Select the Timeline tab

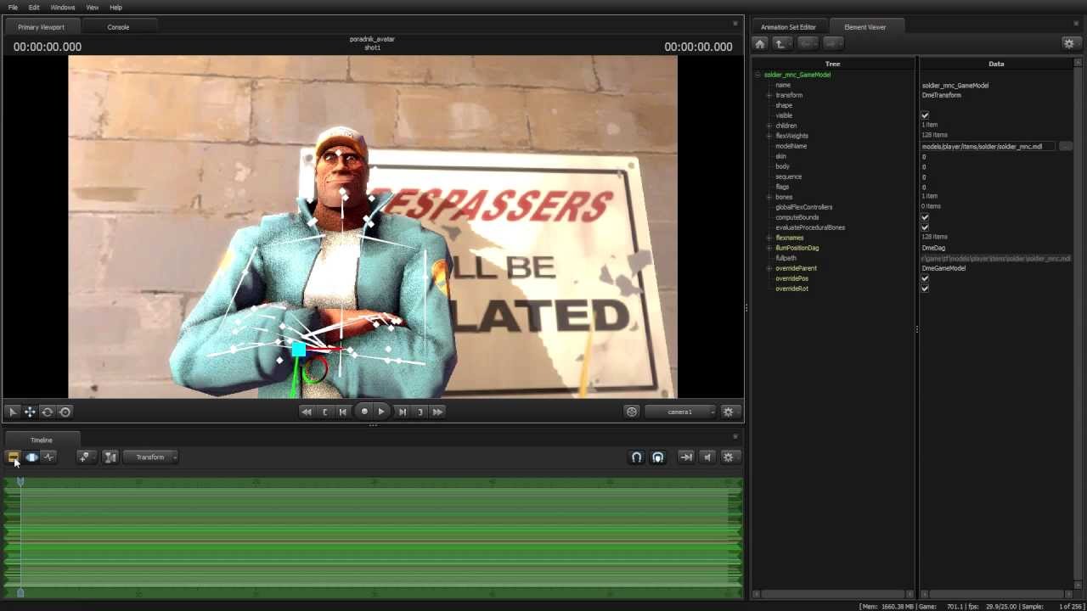pyautogui.click(x=42, y=440)
